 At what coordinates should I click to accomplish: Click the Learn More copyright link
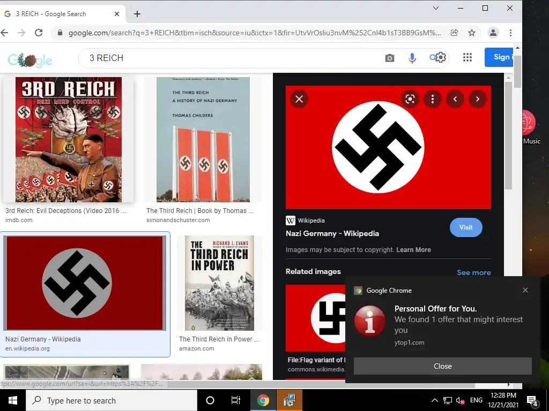click(x=413, y=249)
